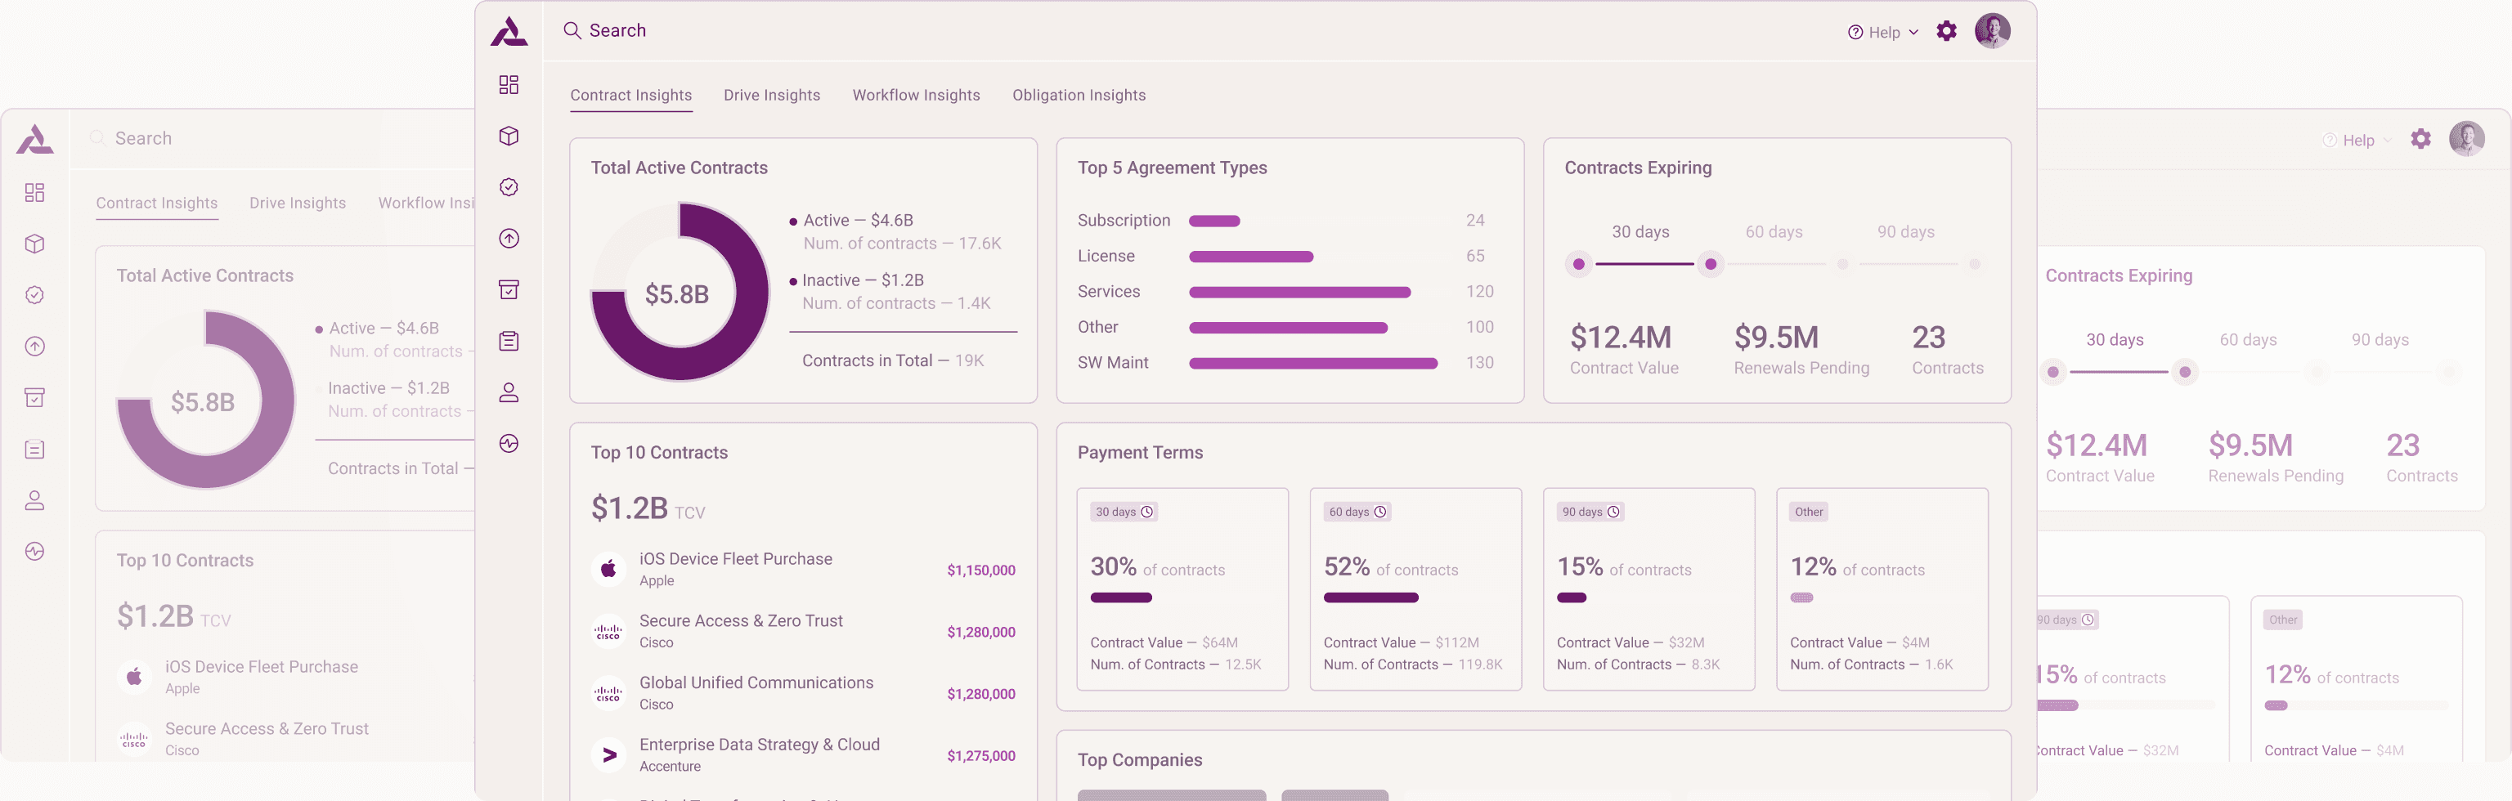Open iOS Device Fleet Purchase contract in front window
This screenshot has width=2512, height=801.
tap(804, 569)
